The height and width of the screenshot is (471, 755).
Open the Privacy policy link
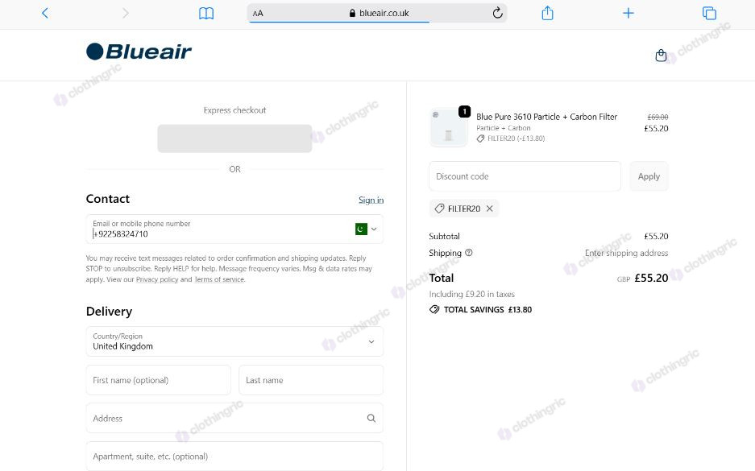pos(157,279)
